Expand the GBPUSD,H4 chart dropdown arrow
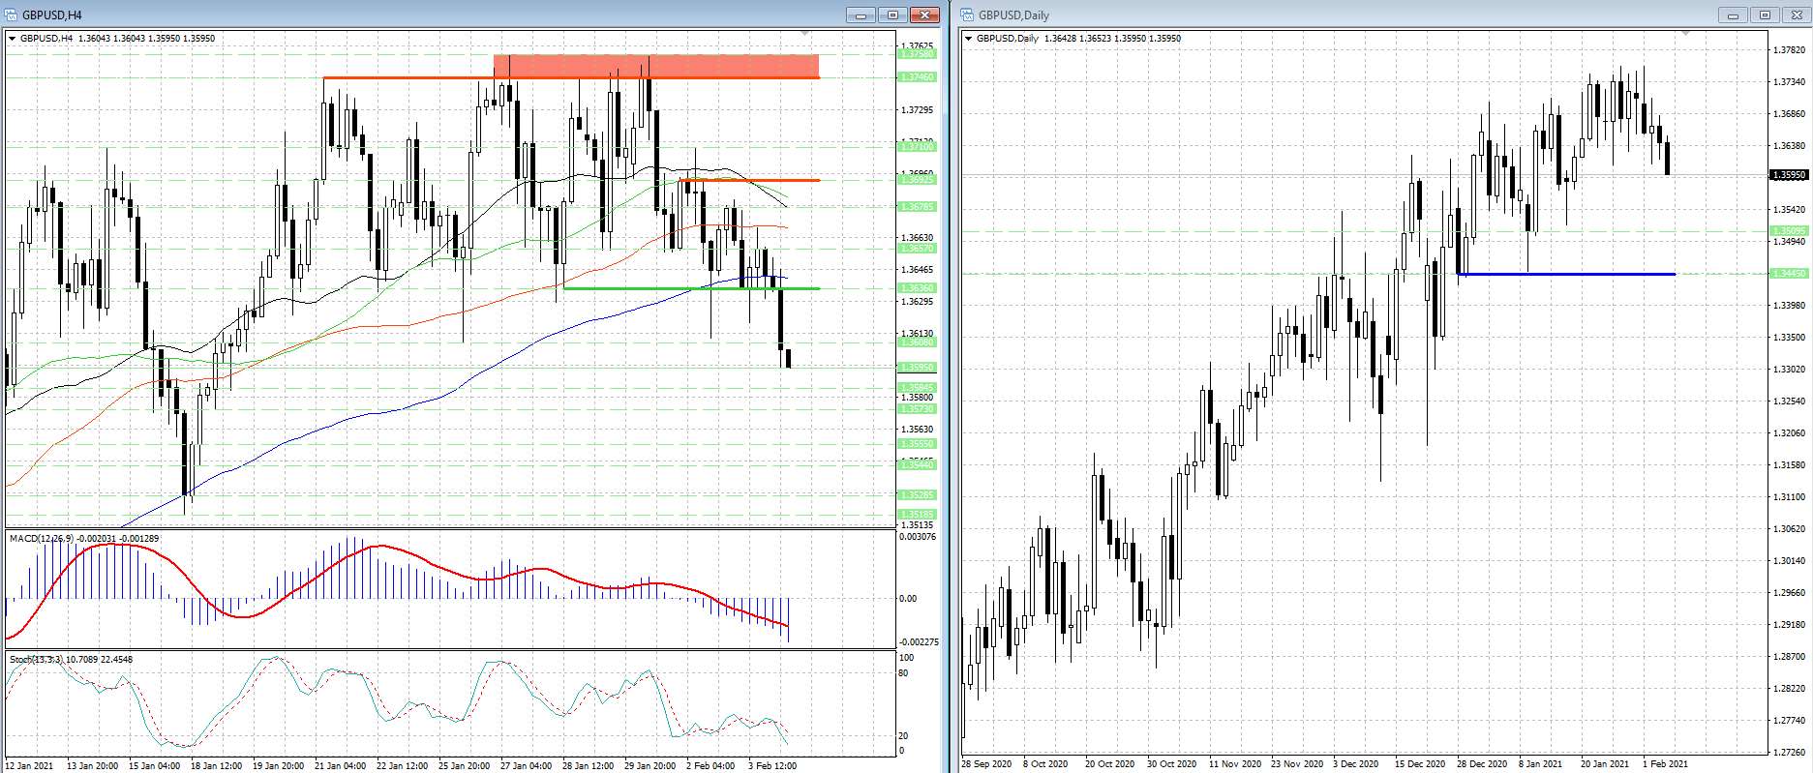Screen dimensions: 1813x773 pos(13,39)
